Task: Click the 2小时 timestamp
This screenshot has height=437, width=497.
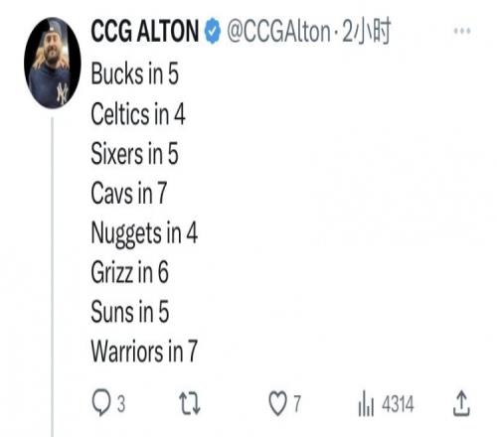Action: (367, 31)
